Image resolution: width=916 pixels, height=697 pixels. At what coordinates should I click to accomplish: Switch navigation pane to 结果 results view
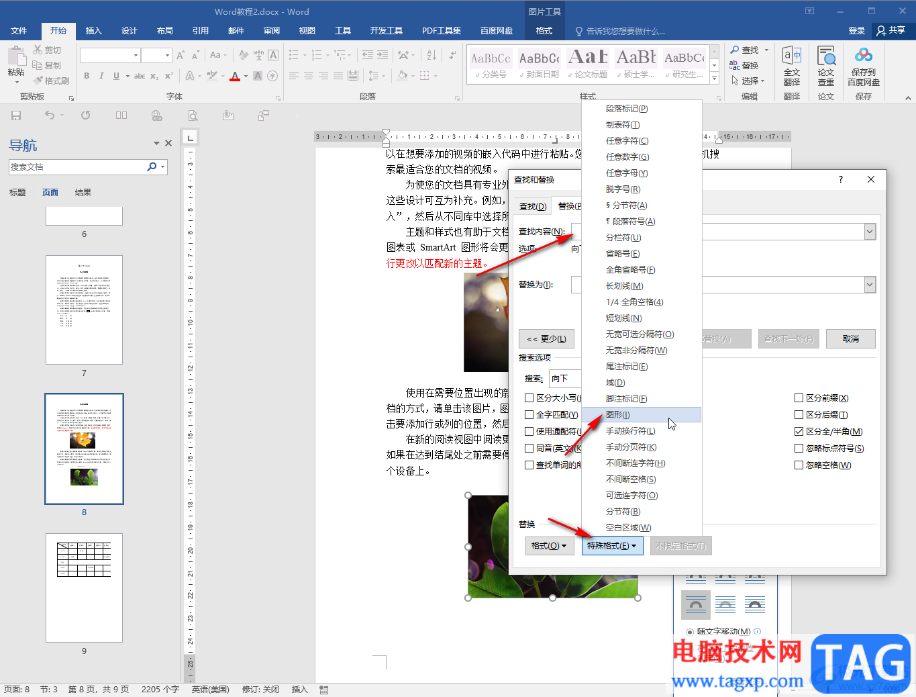[x=83, y=193]
